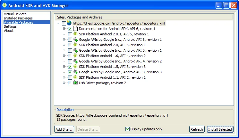Click the Usb Driver package icon
239x138 pixels.
(x=76, y=83)
